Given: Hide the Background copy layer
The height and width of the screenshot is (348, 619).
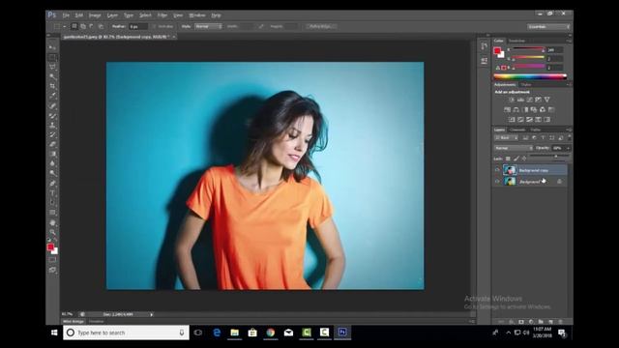Looking at the screenshot, I should (x=497, y=170).
